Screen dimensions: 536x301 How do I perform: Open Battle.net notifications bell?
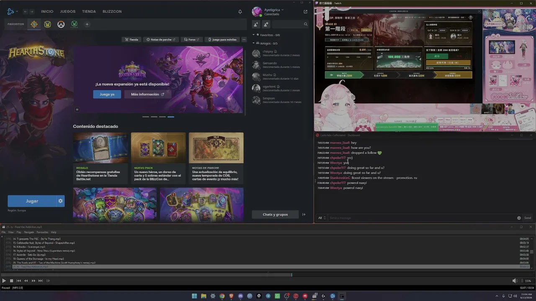(240, 12)
